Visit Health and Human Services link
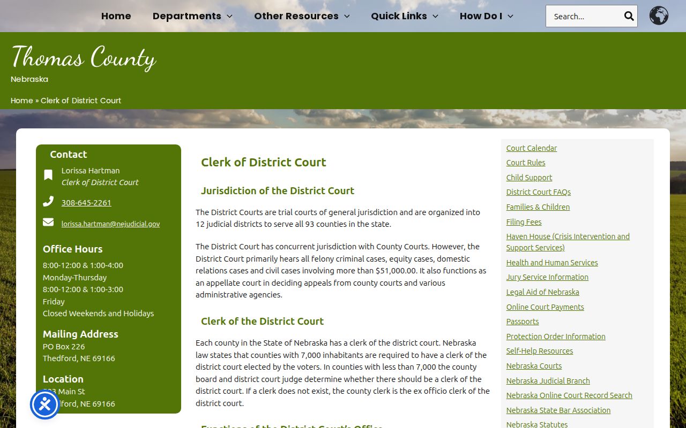 552,263
